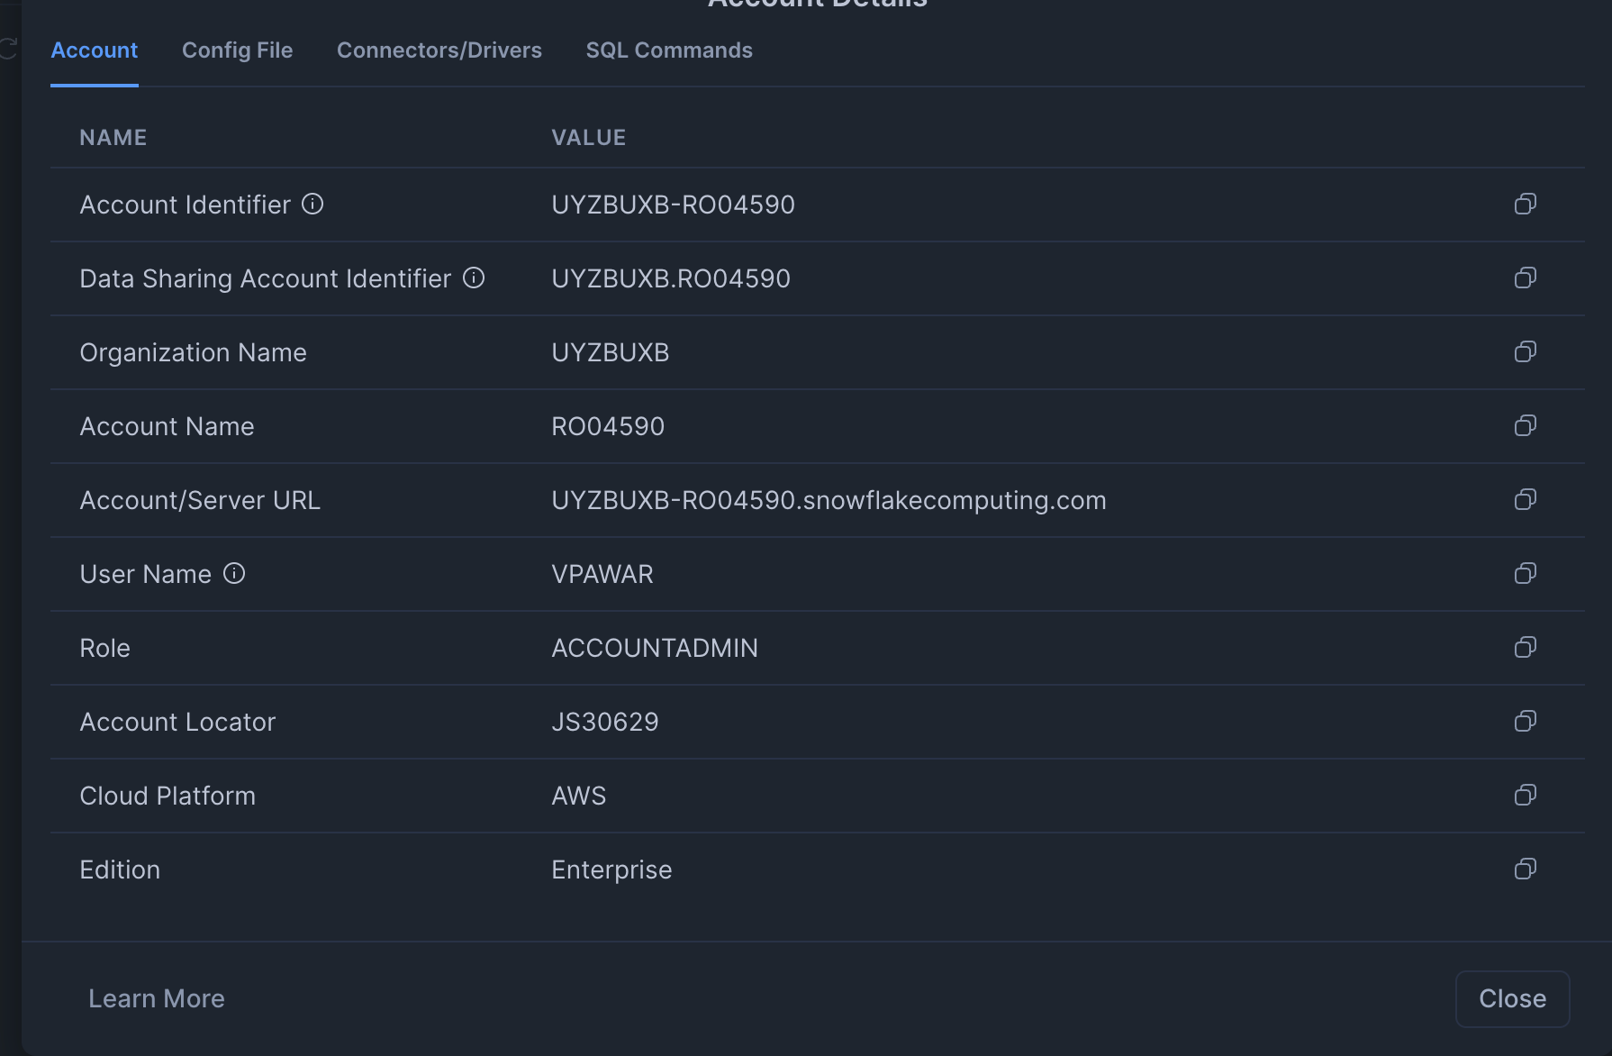Show info tooltip for Account Identifier
This screenshot has height=1056, width=1612.
(x=312, y=205)
